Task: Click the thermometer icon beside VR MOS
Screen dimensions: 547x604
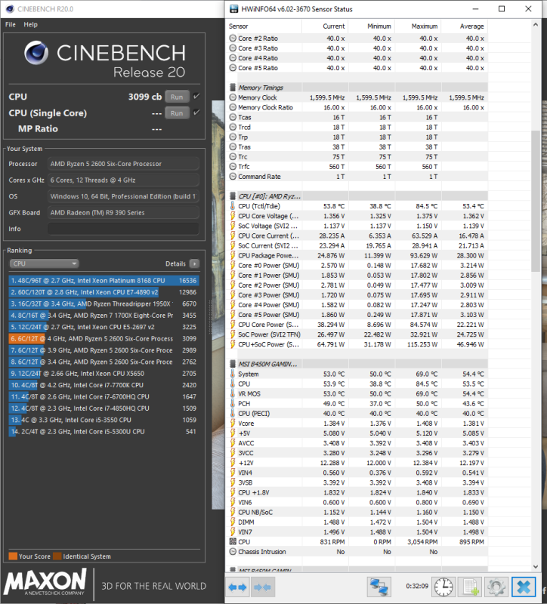Action: tap(233, 393)
